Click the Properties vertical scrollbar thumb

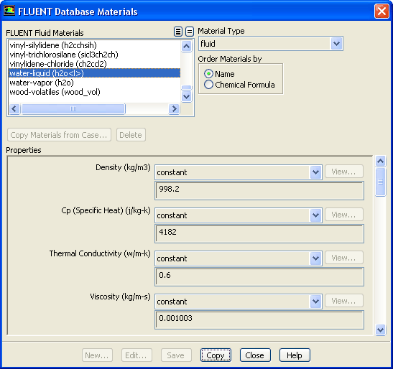pos(380,182)
